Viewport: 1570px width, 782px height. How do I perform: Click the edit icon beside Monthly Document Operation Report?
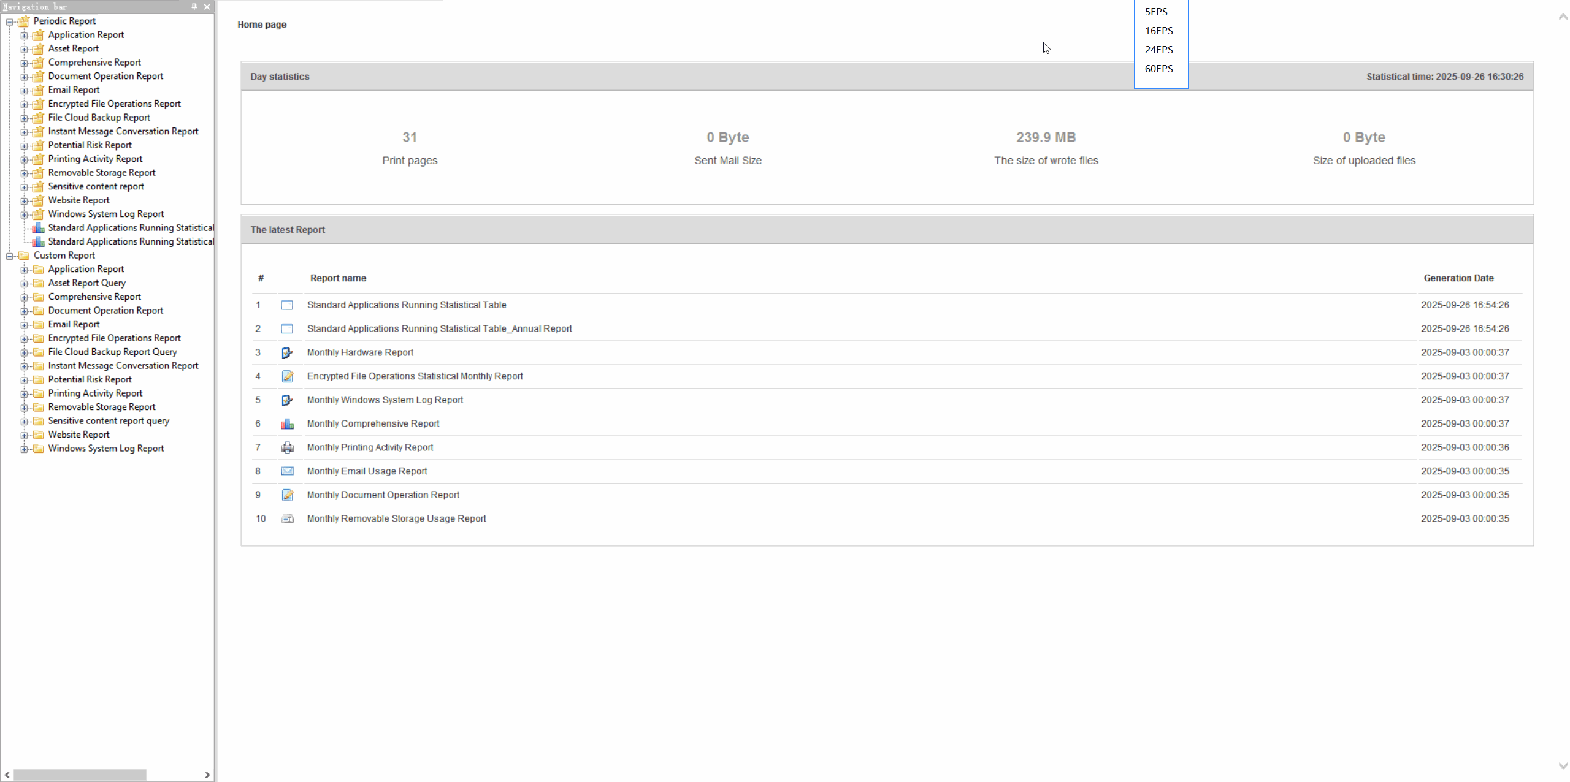(287, 495)
